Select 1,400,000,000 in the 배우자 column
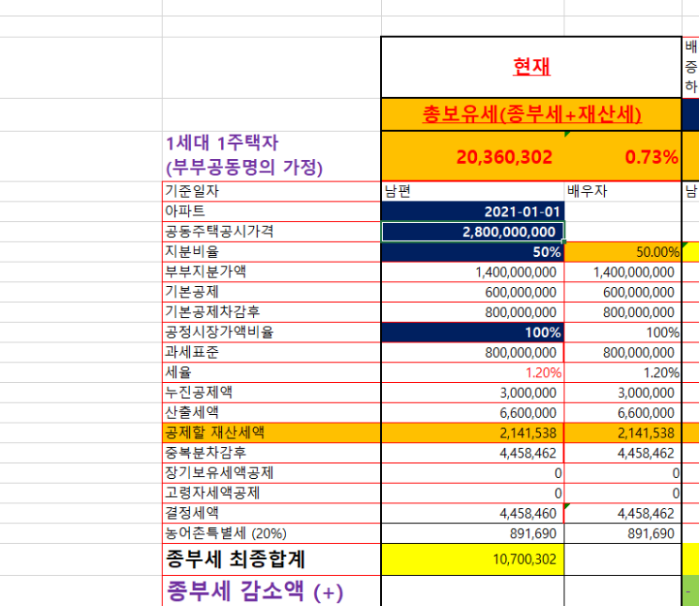 (x=623, y=272)
